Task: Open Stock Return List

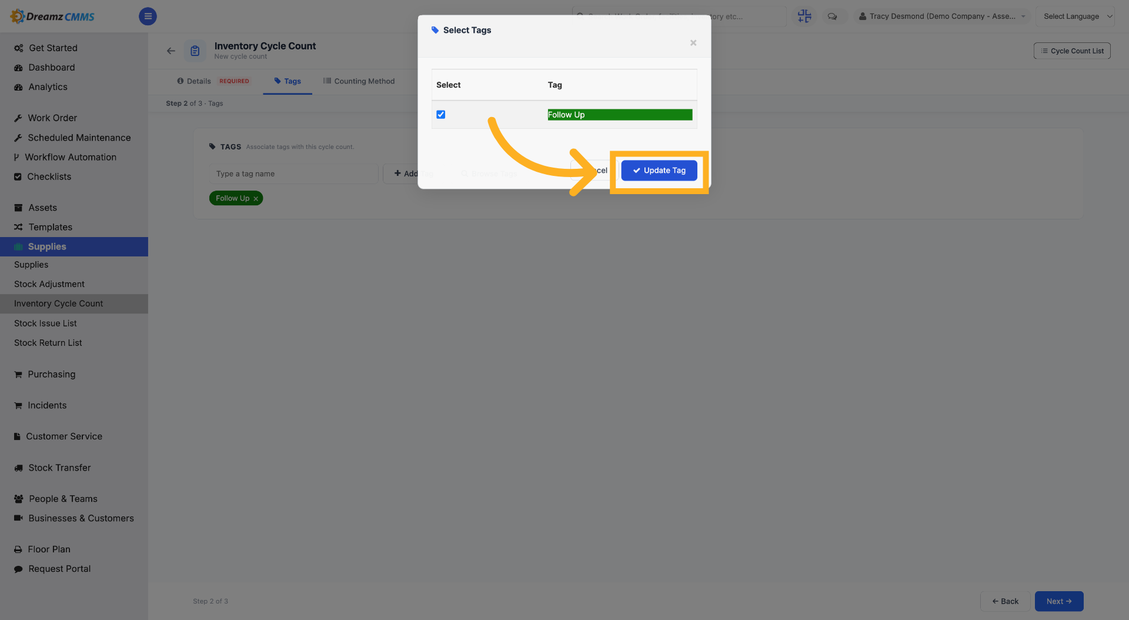Action: [48, 343]
